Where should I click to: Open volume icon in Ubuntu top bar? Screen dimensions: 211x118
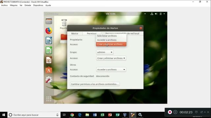click(156, 14)
